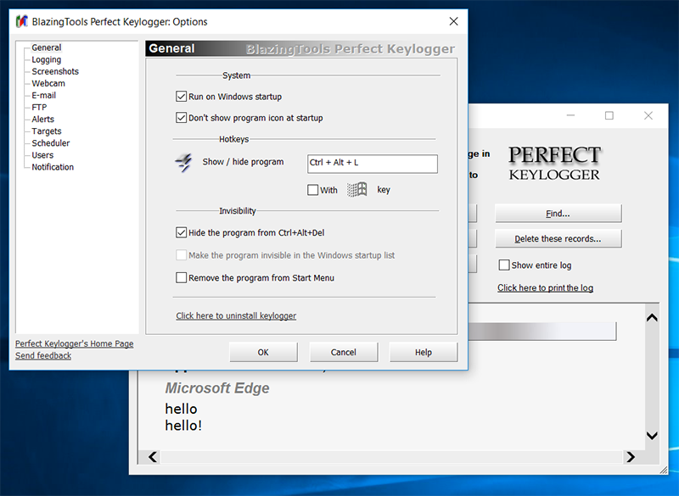Click here to uninstall keylogger link
The width and height of the screenshot is (679, 496).
[x=236, y=315]
